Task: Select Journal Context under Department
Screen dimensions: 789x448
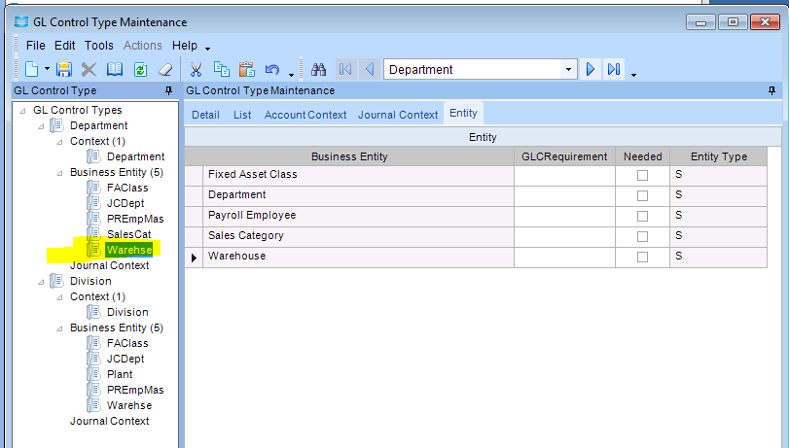Action: coord(109,265)
